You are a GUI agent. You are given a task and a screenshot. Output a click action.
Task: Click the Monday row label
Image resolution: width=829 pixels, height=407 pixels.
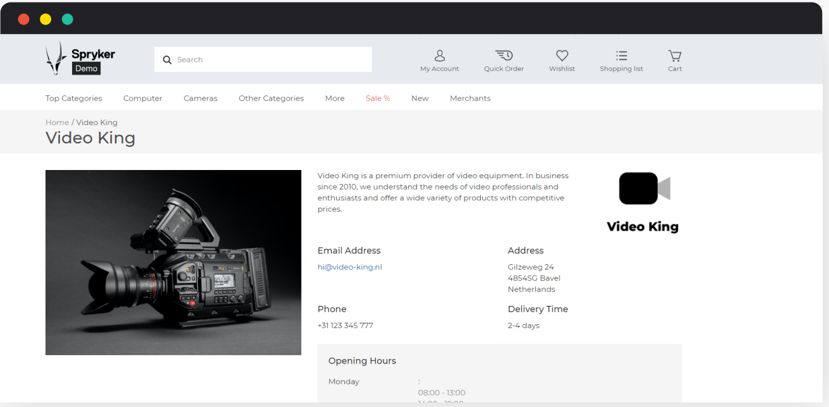coord(344,382)
